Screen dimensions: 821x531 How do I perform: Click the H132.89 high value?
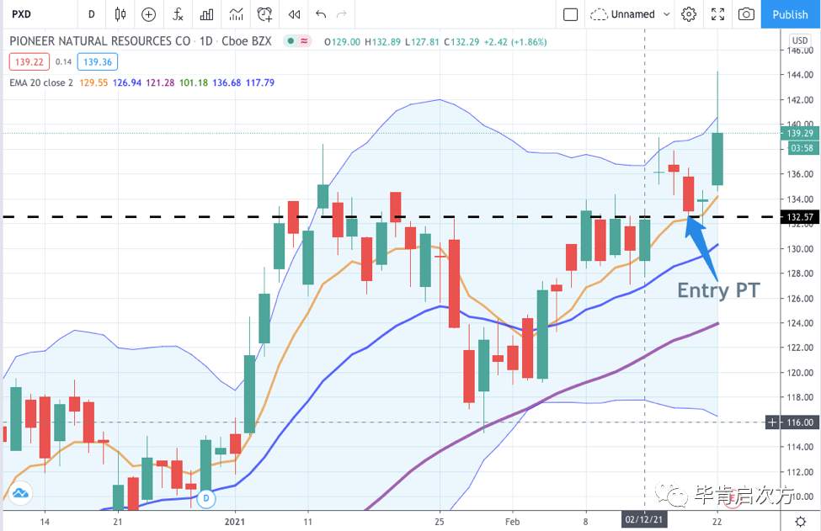pos(383,42)
